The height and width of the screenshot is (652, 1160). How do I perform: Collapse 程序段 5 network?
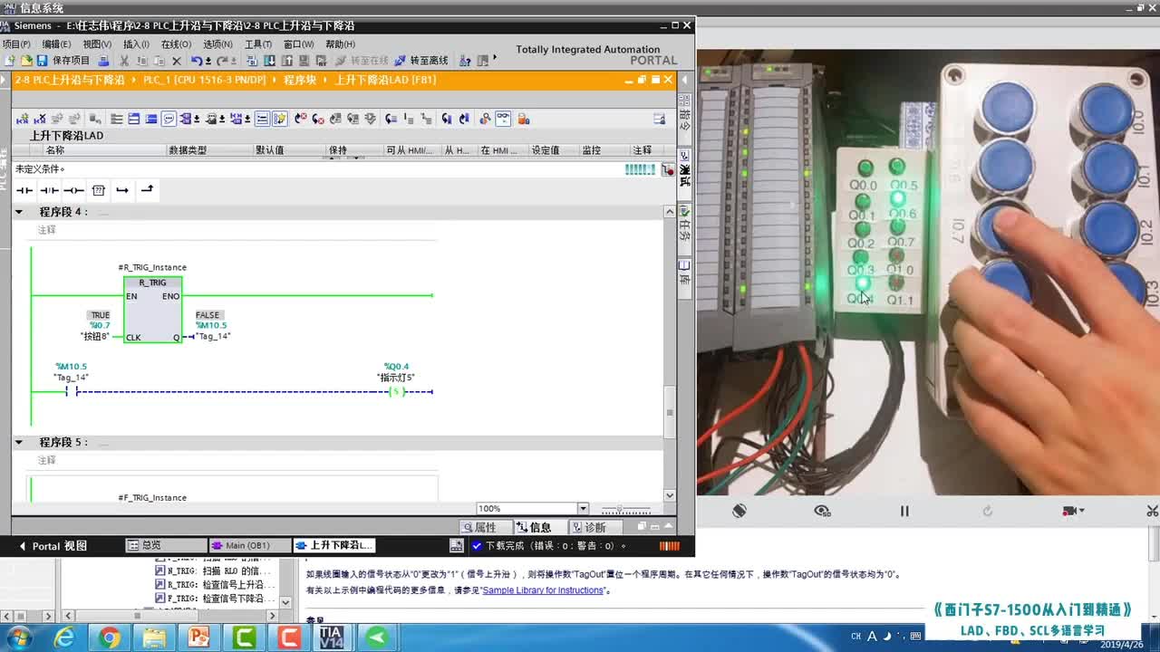(19, 443)
